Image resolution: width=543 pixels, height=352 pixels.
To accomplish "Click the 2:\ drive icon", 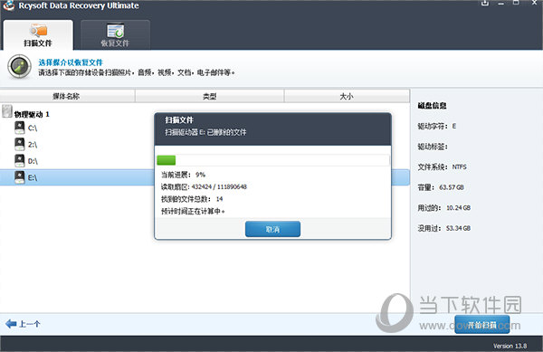I will point(20,145).
